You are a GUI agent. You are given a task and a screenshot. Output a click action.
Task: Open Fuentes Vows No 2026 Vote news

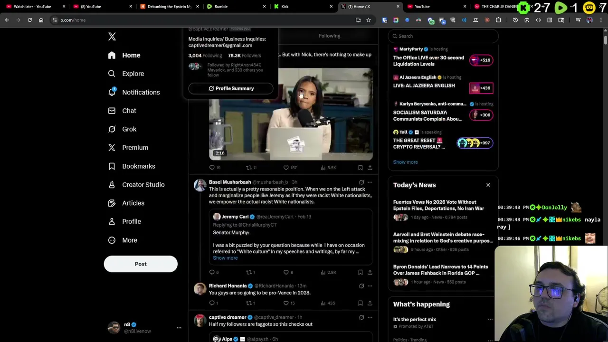tap(438, 205)
